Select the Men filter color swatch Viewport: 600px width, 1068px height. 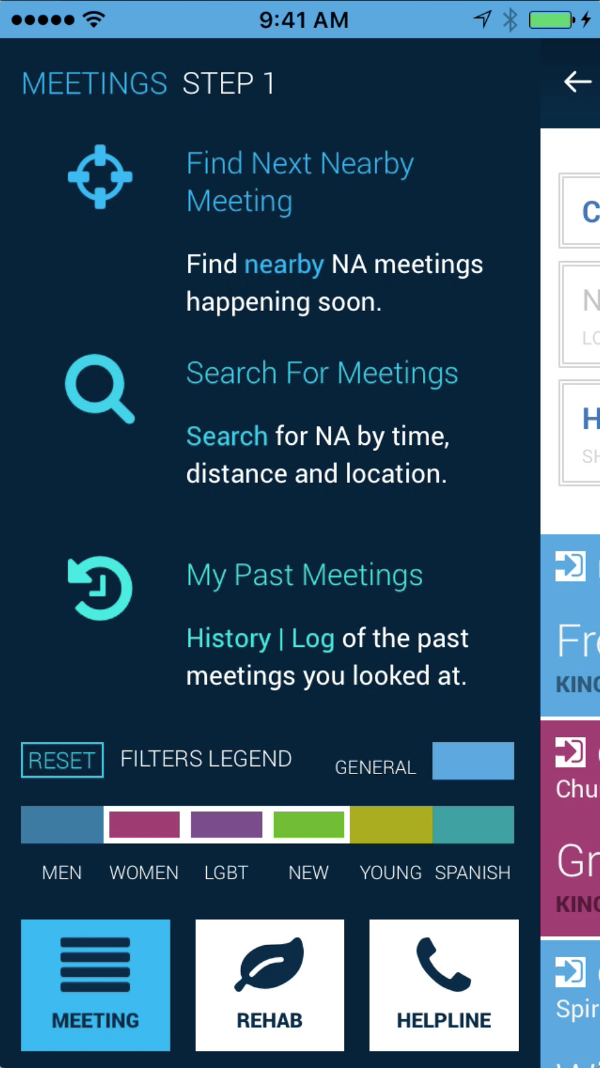[62, 825]
